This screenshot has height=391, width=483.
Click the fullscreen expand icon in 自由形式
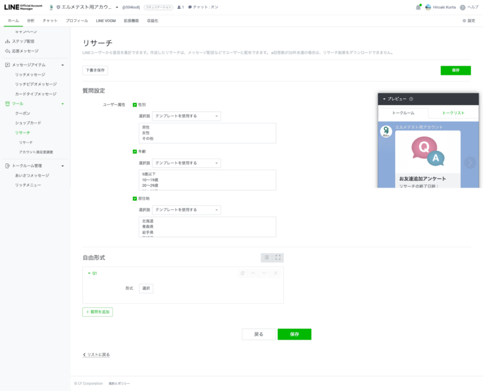278,258
